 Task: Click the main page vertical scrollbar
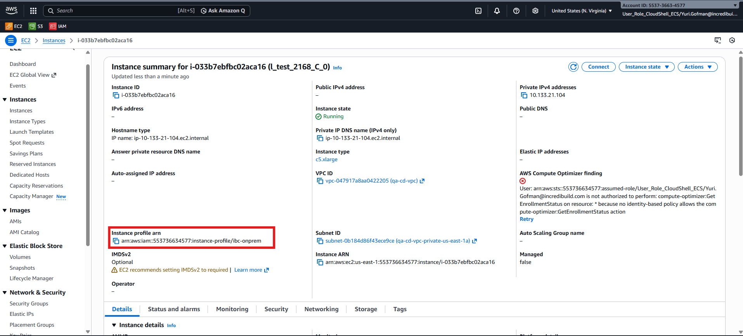[x=740, y=116]
